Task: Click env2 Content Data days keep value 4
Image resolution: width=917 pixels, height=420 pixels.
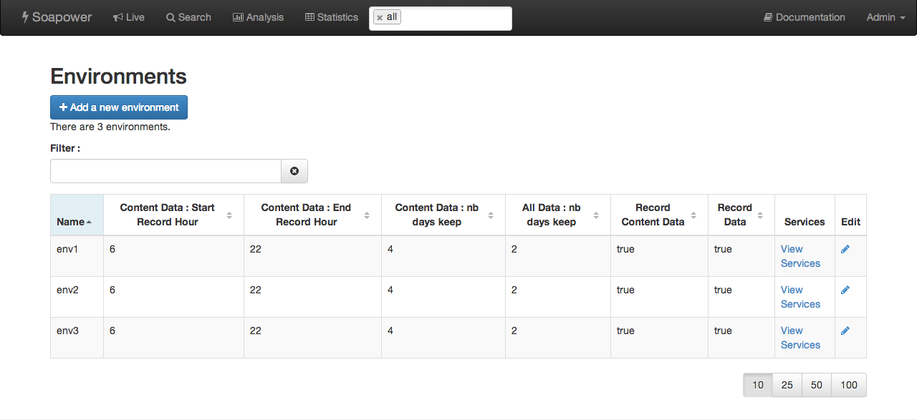Action: (x=390, y=290)
